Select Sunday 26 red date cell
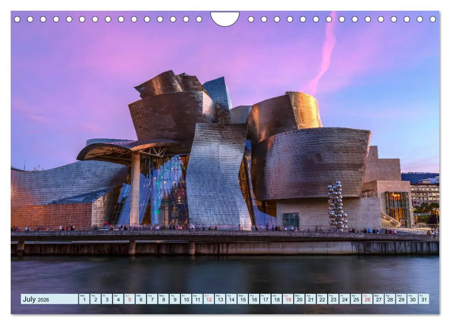 pyautogui.click(x=367, y=299)
